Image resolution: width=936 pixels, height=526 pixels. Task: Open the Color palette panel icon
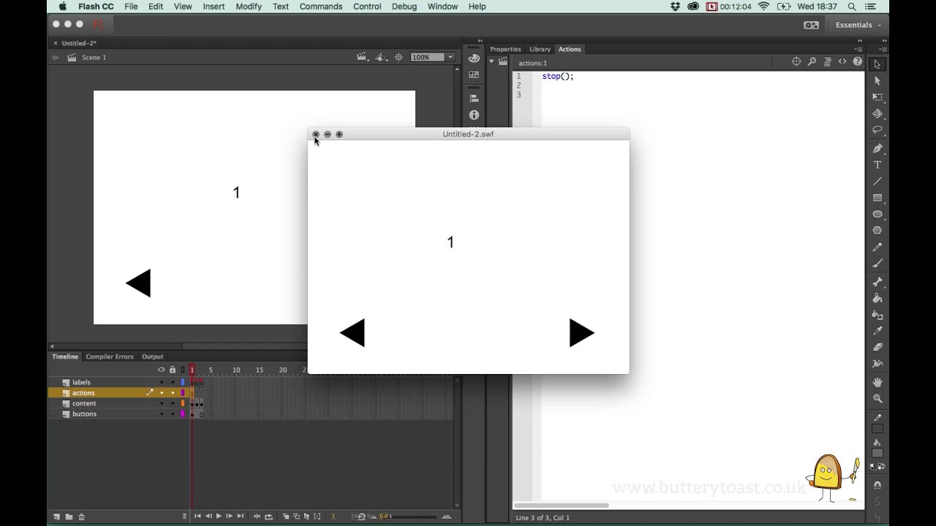[x=474, y=58]
